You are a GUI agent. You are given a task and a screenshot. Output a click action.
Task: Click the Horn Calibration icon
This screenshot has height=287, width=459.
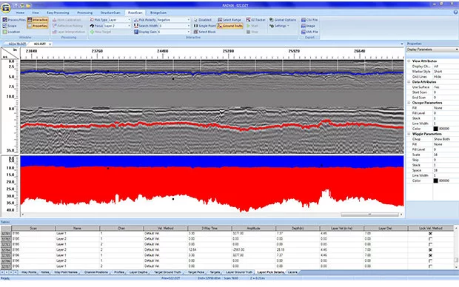55,20
